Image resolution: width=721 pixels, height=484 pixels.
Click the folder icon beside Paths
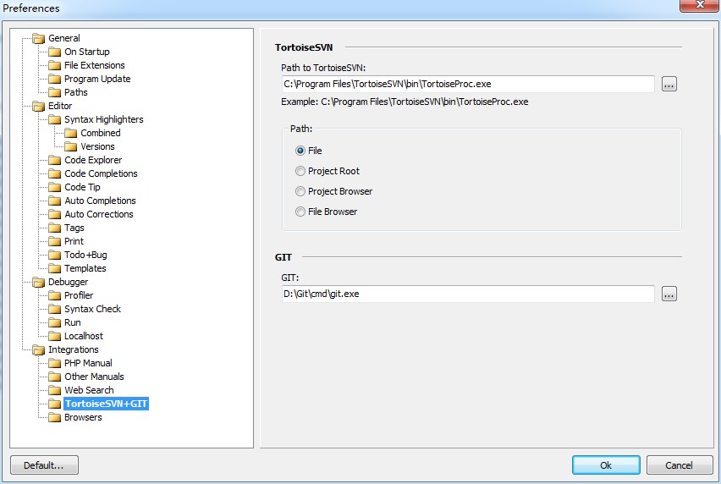tap(55, 92)
